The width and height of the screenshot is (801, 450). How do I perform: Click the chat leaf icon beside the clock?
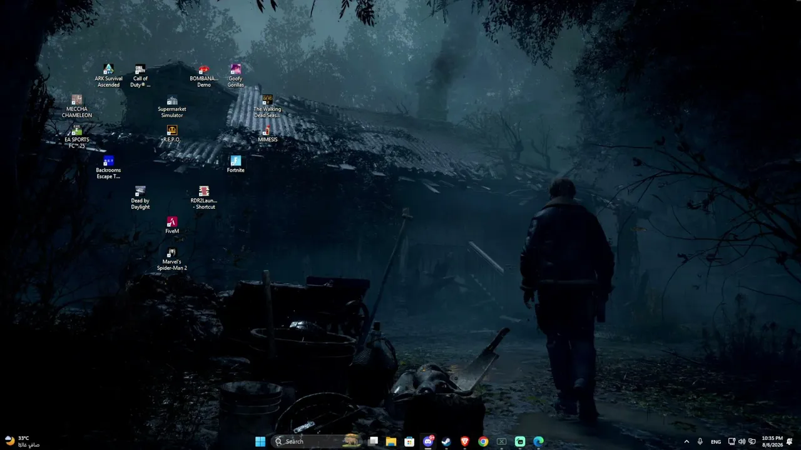pos(752,441)
